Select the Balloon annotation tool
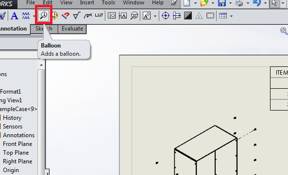The height and width of the screenshot is (175, 288). pos(44,16)
